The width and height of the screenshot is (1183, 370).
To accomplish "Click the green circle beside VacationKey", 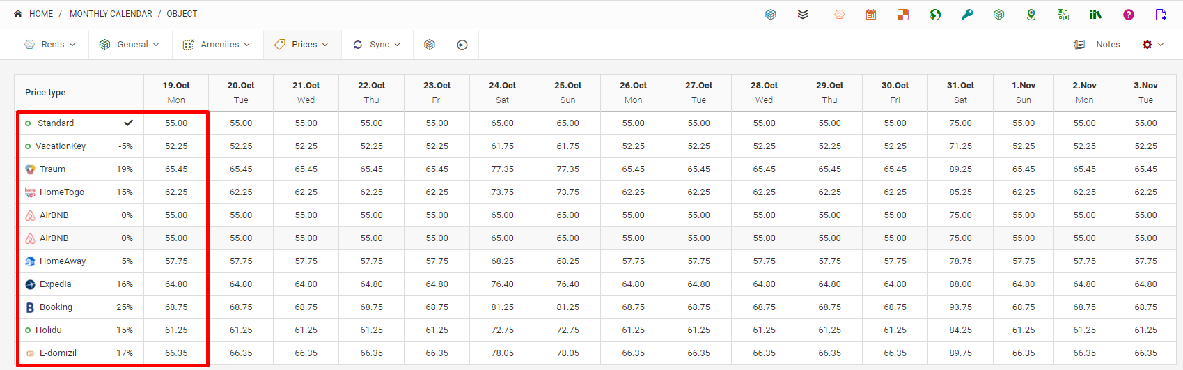I will 28,146.
